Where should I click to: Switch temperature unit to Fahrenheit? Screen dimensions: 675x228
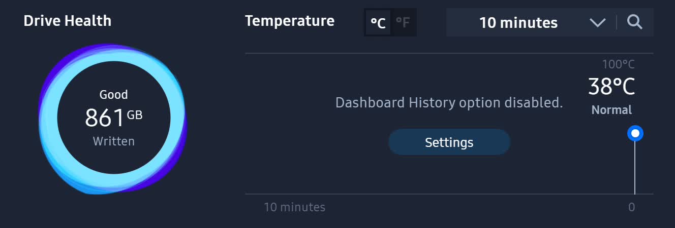(403, 23)
